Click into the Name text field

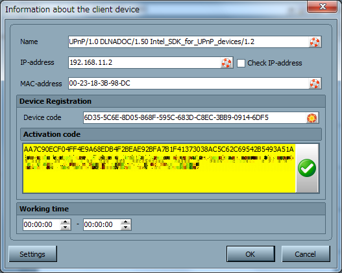pos(189,42)
